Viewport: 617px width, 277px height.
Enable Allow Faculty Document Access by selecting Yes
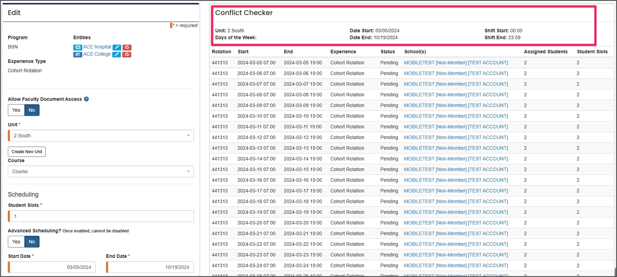point(16,110)
